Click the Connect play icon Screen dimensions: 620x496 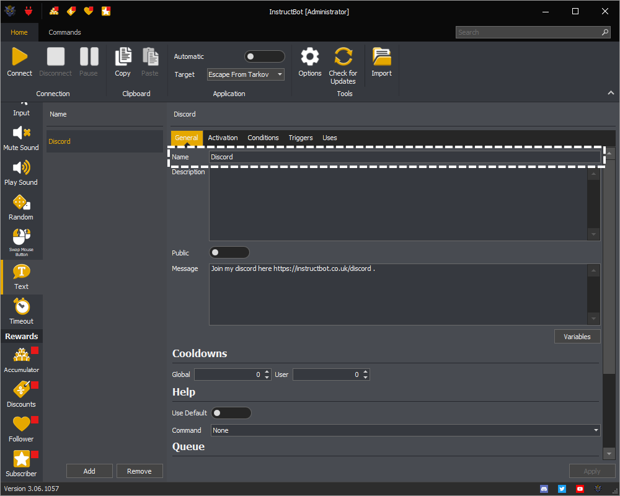20,57
